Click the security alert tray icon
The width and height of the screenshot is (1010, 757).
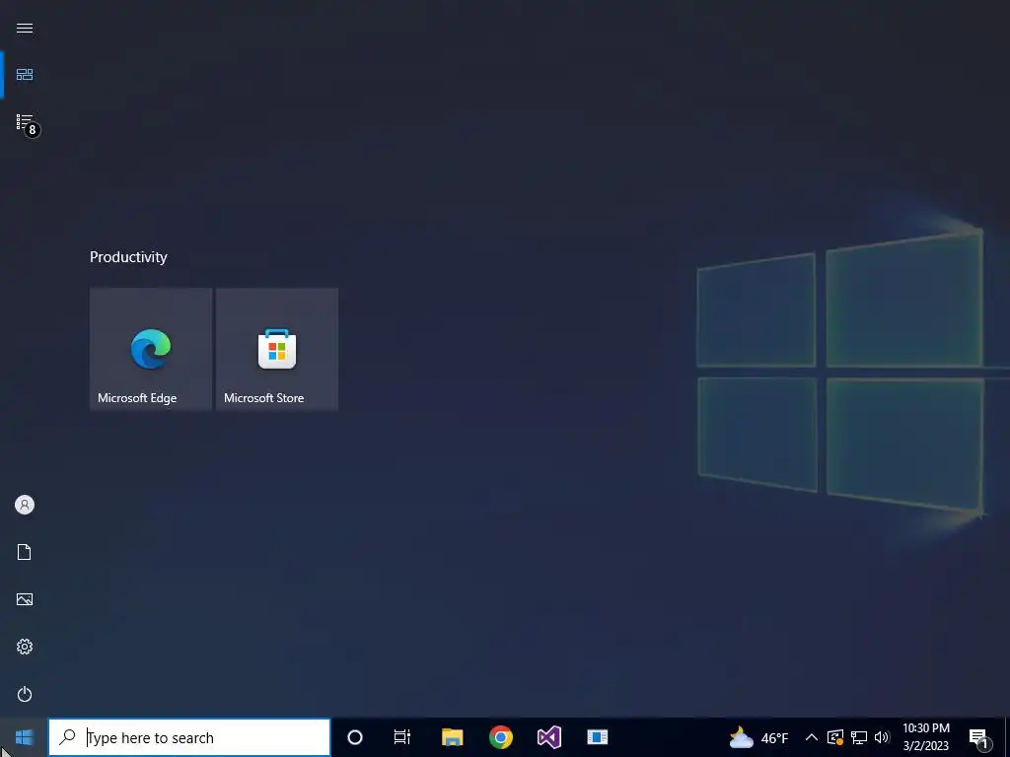click(x=835, y=737)
